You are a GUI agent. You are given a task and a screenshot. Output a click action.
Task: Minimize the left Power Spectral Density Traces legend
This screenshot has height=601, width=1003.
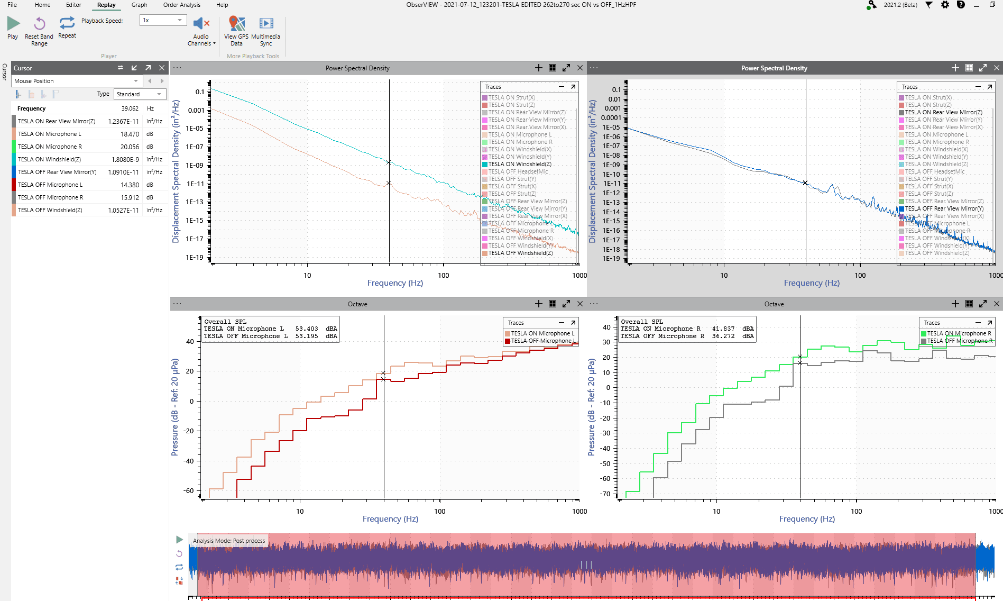[x=562, y=87]
